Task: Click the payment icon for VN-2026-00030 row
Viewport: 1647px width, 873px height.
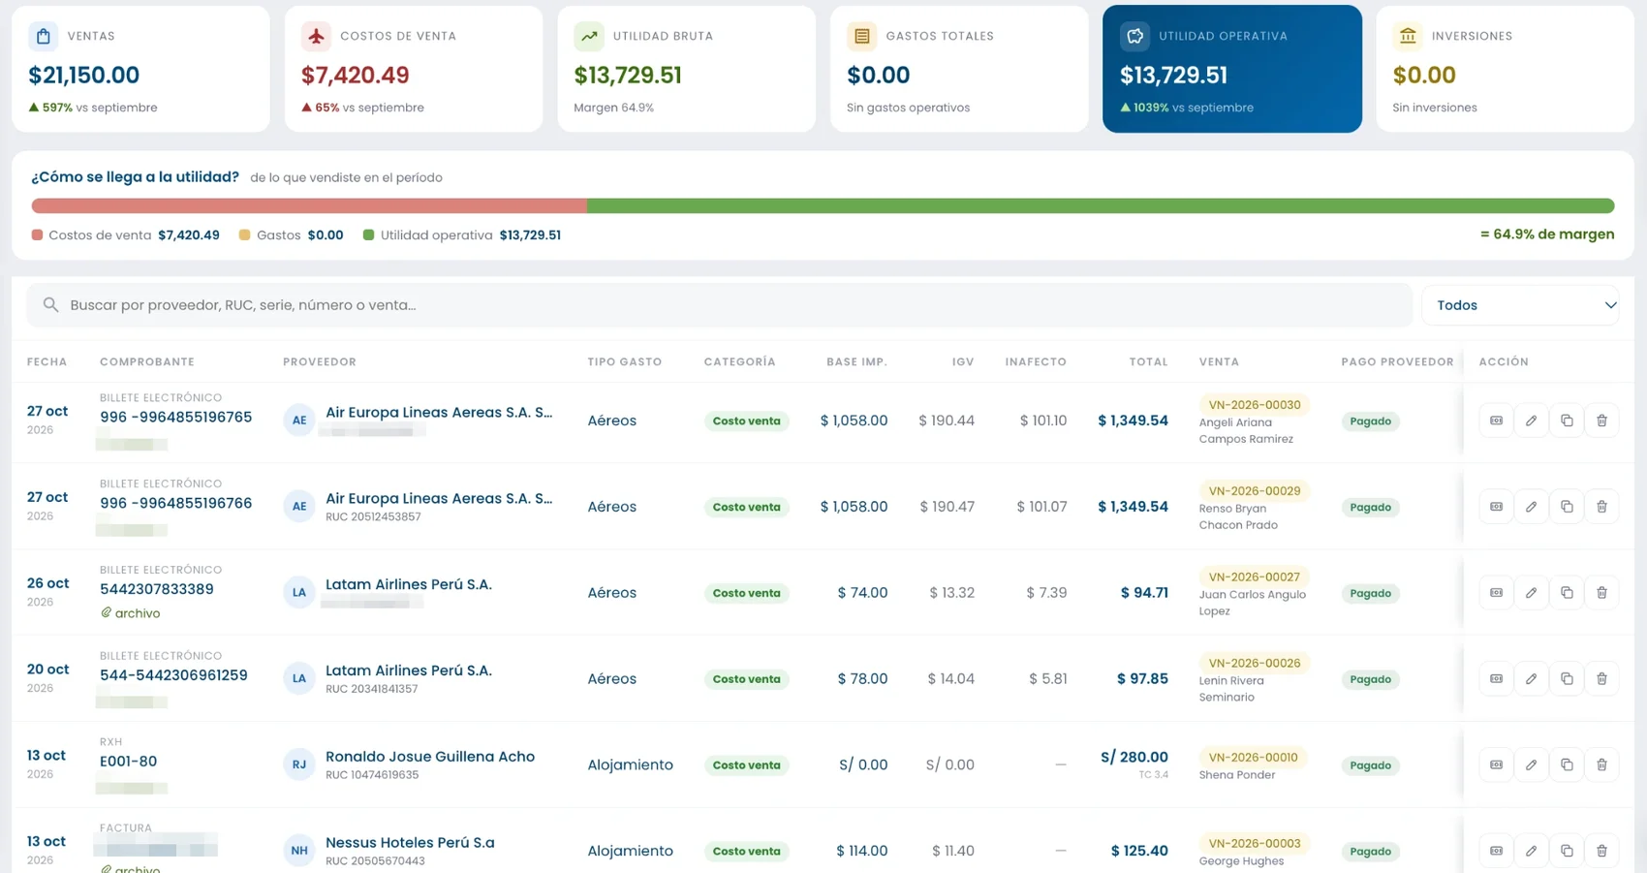Action: click(x=1496, y=421)
